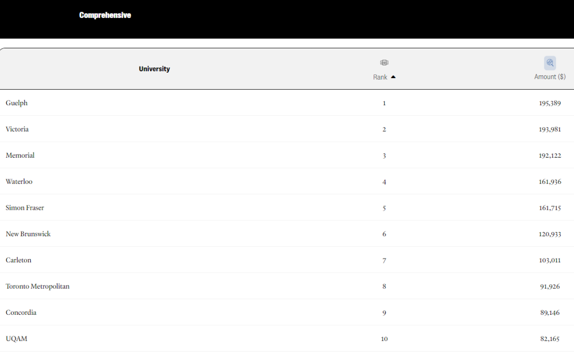Click the magnifier icon above Amount ($)
Screen dimensions: 574x352
click(550, 63)
